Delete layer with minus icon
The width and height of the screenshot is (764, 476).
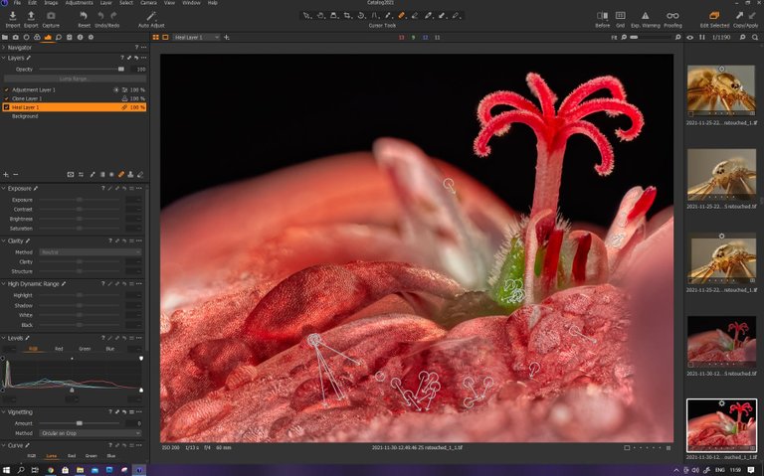[x=16, y=174]
